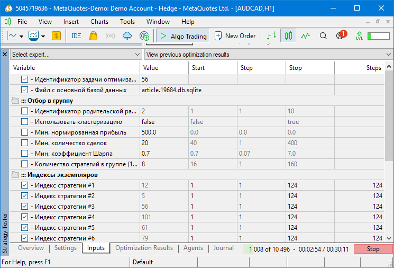Open the search magnifier
The width and height of the screenshot is (394, 268).
tap(323, 36)
